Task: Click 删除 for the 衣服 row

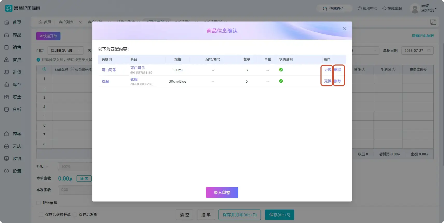Action: pyautogui.click(x=338, y=81)
